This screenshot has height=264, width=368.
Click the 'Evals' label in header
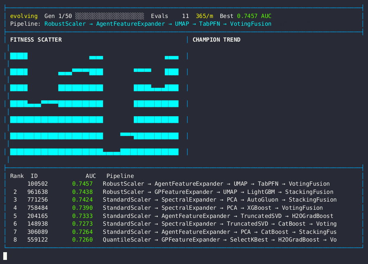(160, 16)
